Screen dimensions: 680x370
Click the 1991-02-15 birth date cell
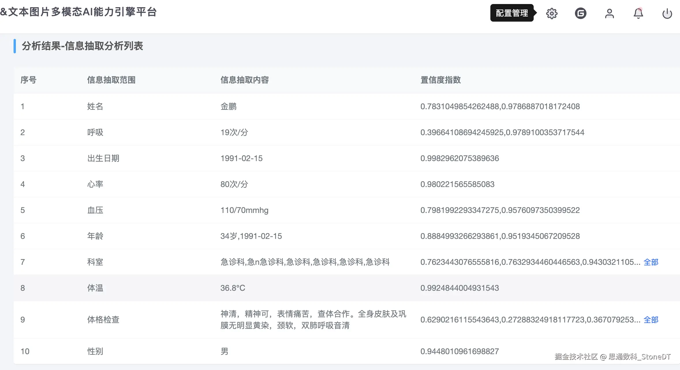coord(242,158)
